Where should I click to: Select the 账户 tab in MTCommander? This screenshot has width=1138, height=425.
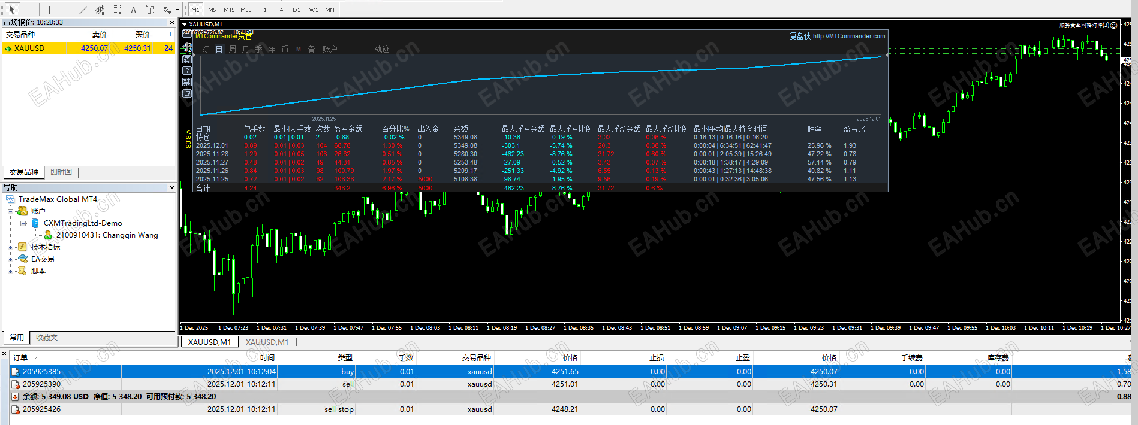click(x=330, y=49)
